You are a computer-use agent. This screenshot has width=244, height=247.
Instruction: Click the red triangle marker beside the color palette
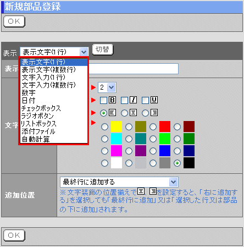pyautogui.click(x=93, y=123)
